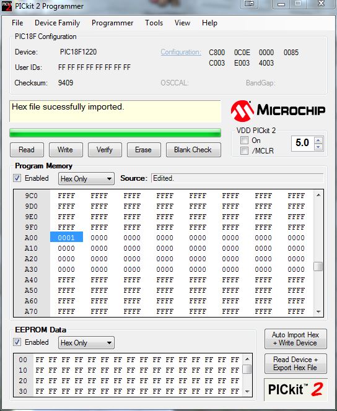This screenshot has height=411, width=337.
Task: Click Auto Import Hex + Write Device
Action: pyautogui.click(x=295, y=339)
